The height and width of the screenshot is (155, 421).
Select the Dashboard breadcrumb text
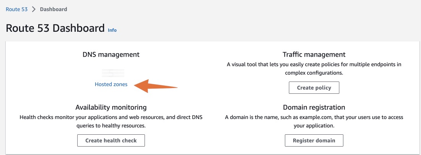coord(54,9)
